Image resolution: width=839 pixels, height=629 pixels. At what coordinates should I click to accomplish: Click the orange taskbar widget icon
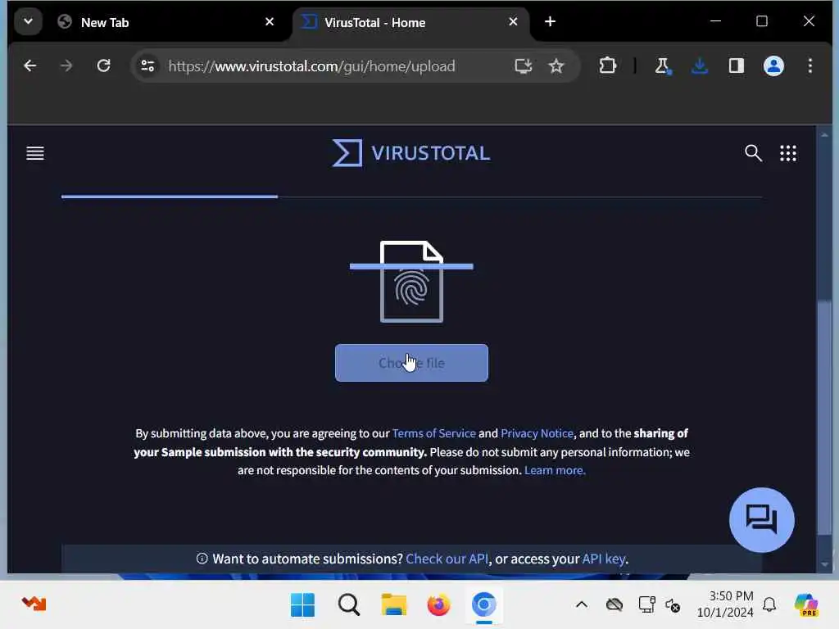[x=34, y=604]
